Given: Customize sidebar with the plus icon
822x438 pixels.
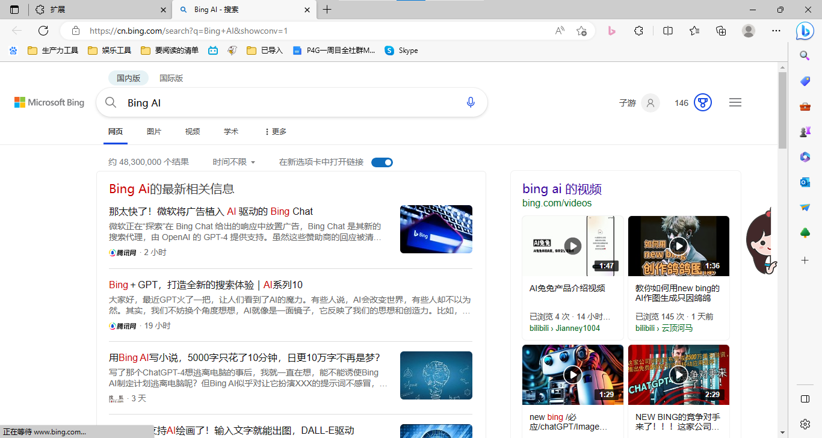Looking at the screenshot, I should click(805, 261).
